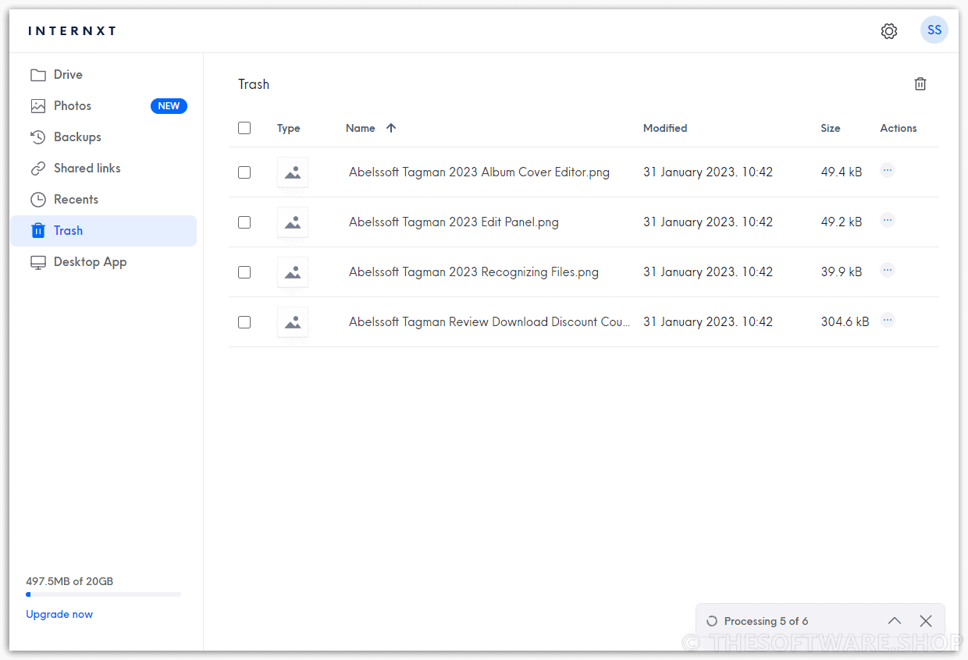
Task: Click the Photos picture icon in sidebar
Action: tap(38, 106)
